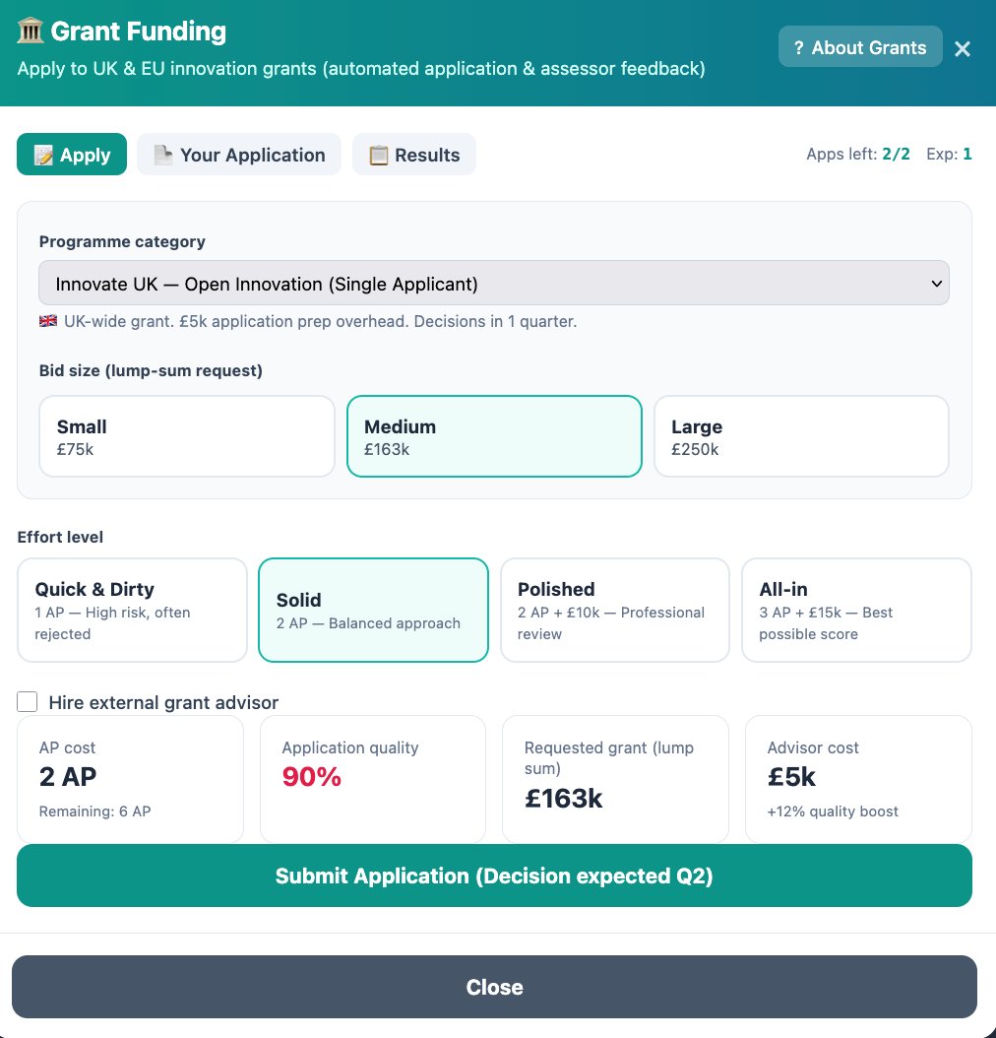Click the dropdown chevron arrow for programme
This screenshot has width=996, height=1038.
[935, 284]
